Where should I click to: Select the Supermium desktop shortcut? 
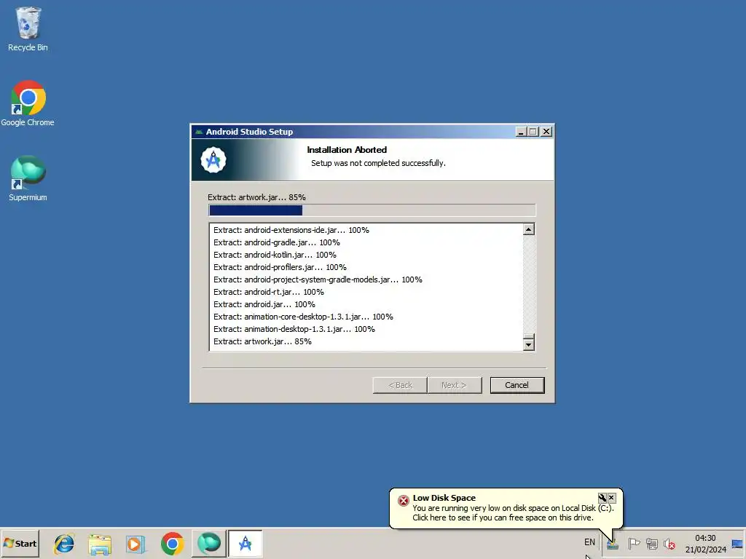point(28,178)
